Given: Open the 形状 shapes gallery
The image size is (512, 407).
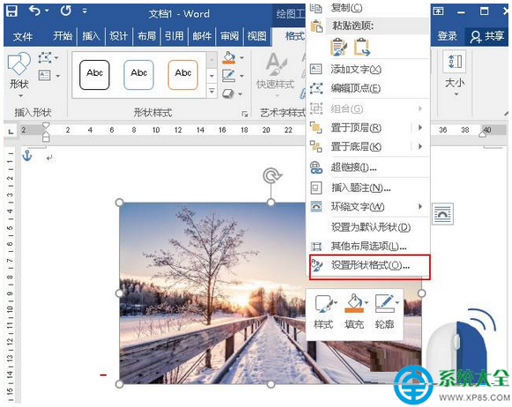Looking at the screenshot, I should coord(19,74).
